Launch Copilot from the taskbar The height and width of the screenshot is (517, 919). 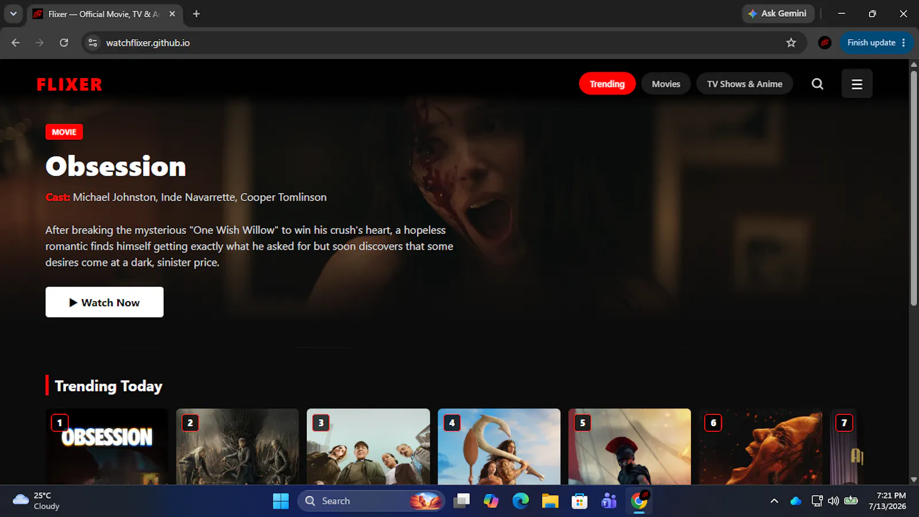(491, 501)
